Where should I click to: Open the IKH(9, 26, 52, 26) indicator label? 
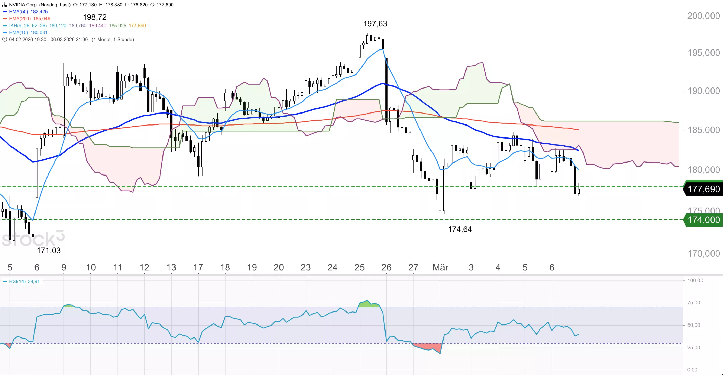28,26
